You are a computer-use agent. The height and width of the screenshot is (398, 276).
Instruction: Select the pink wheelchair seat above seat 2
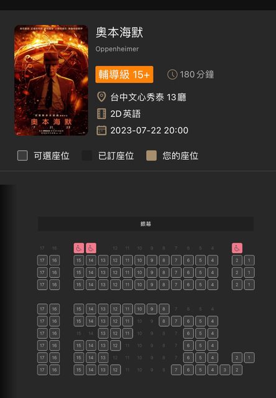tap(237, 248)
